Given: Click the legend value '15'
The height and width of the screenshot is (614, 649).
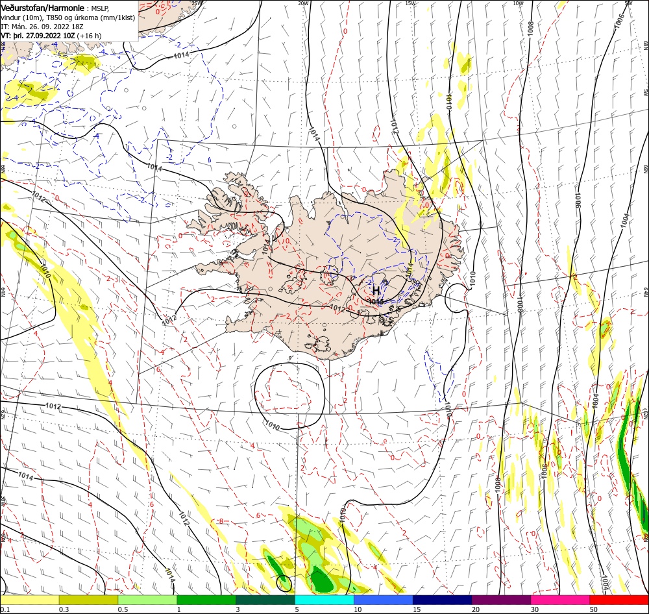Looking at the screenshot, I should pos(417,609).
